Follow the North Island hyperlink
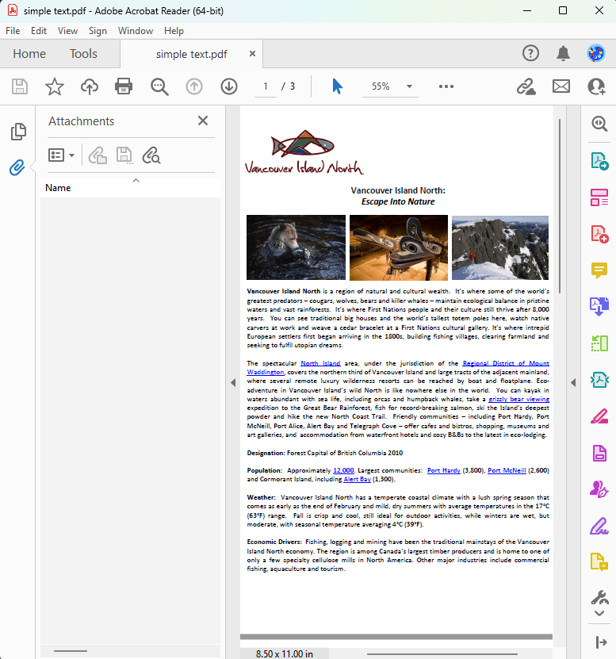The height and width of the screenshot is (659, 616). pyautogui.click(x=320, y=363)
